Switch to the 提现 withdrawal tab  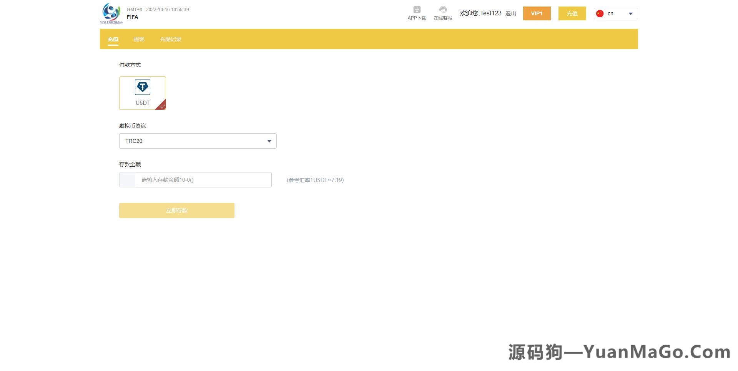pos(139,39)
